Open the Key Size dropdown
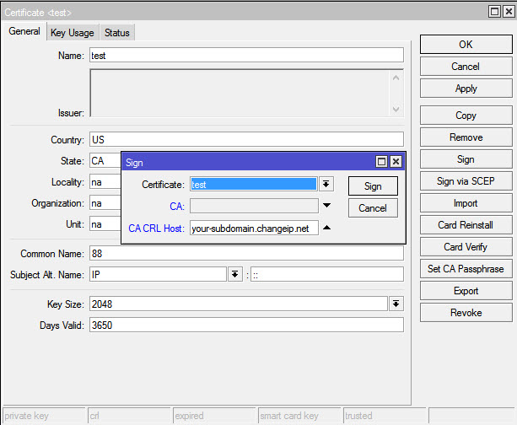Viewport: 517px width, 425px height. (x=396, y=304)
